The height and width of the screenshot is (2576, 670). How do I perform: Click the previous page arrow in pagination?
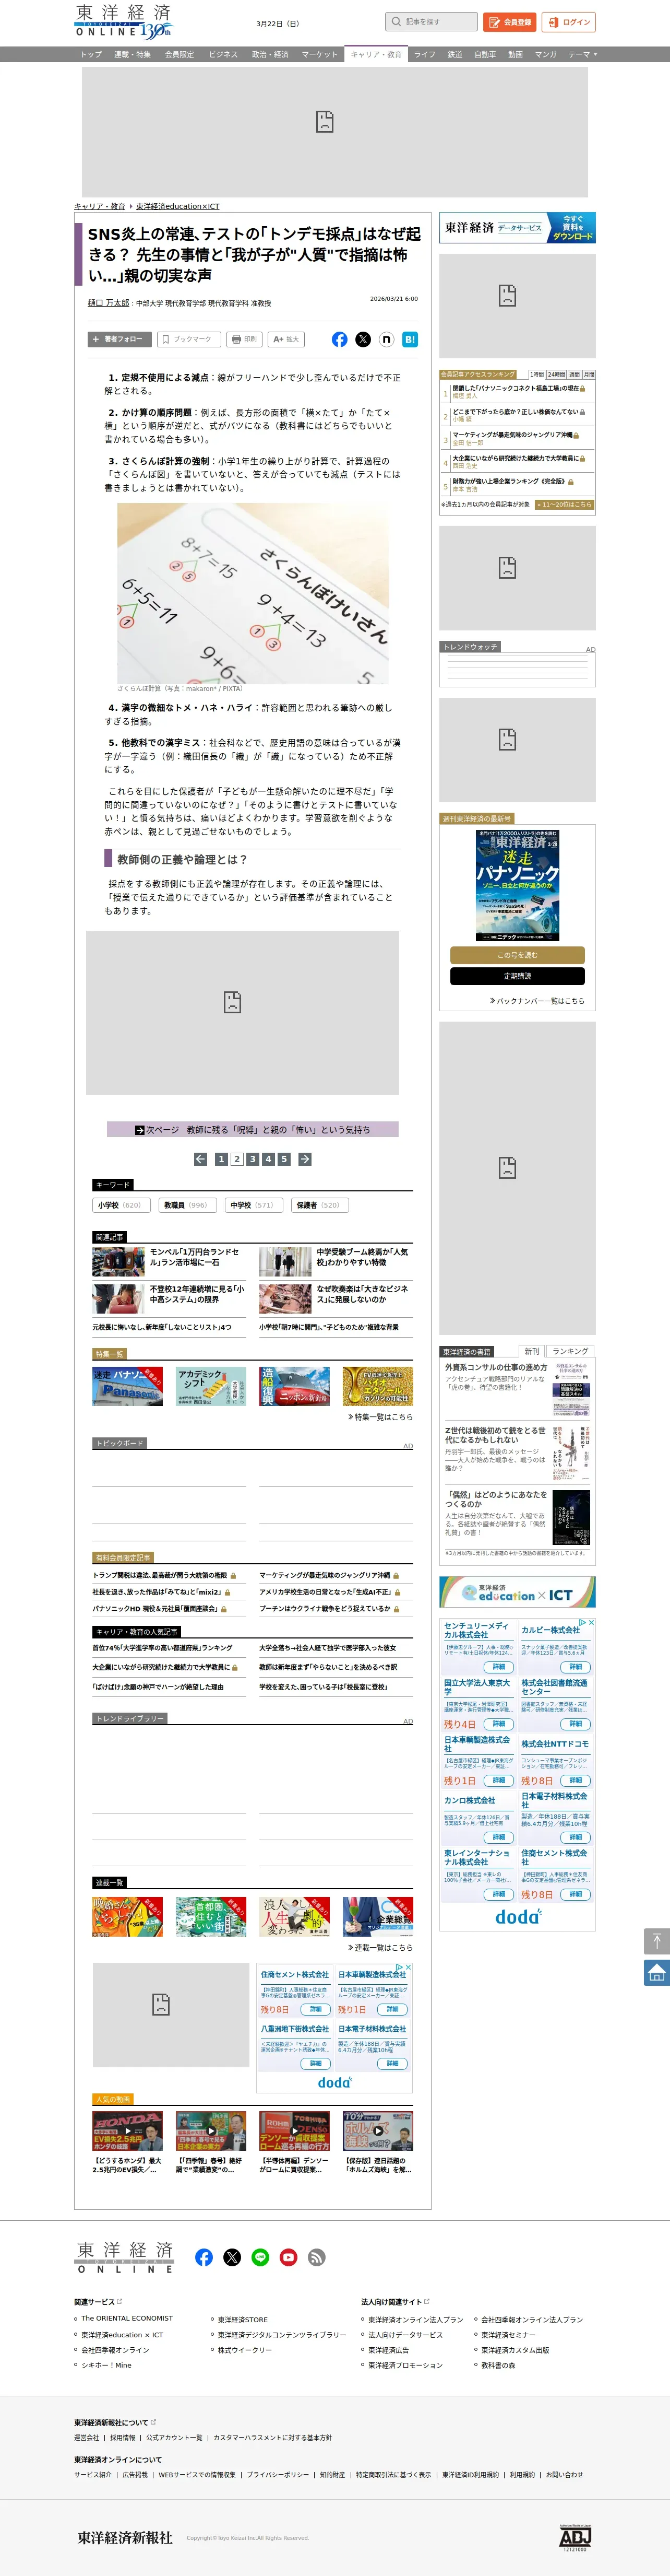201,1159
